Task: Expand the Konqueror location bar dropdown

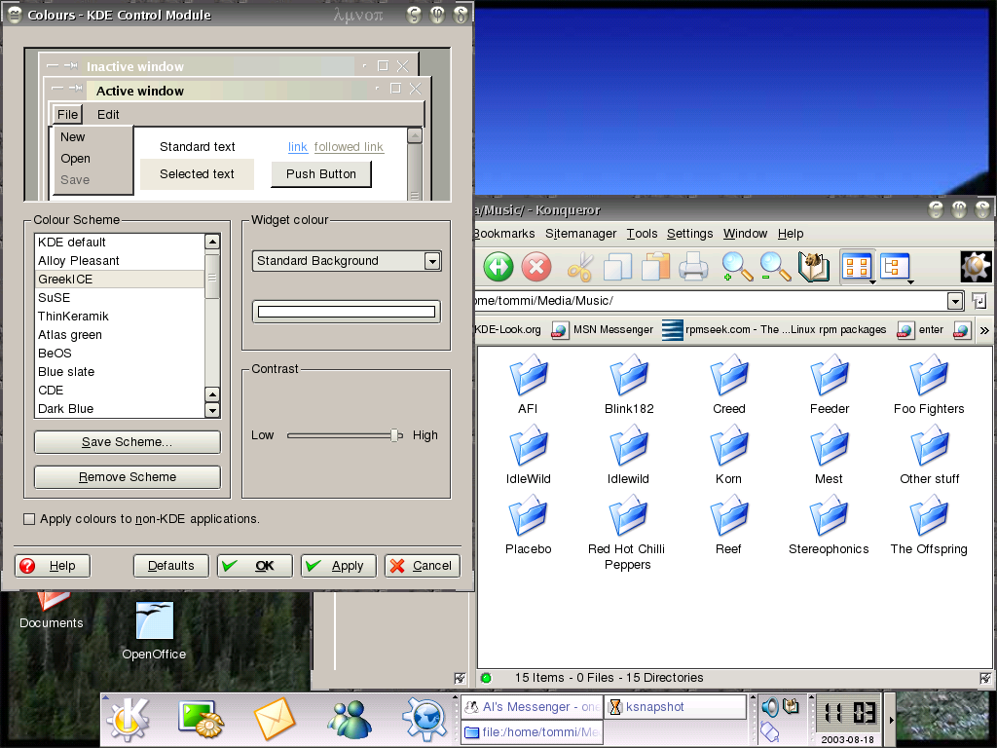Action: (955, 301)
